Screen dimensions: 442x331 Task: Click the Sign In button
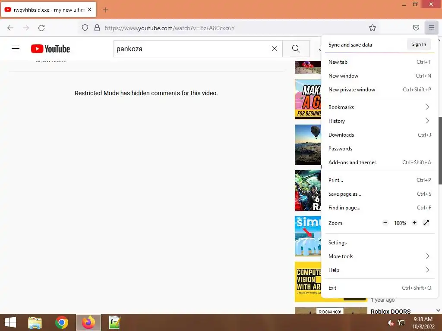point(419,44)
